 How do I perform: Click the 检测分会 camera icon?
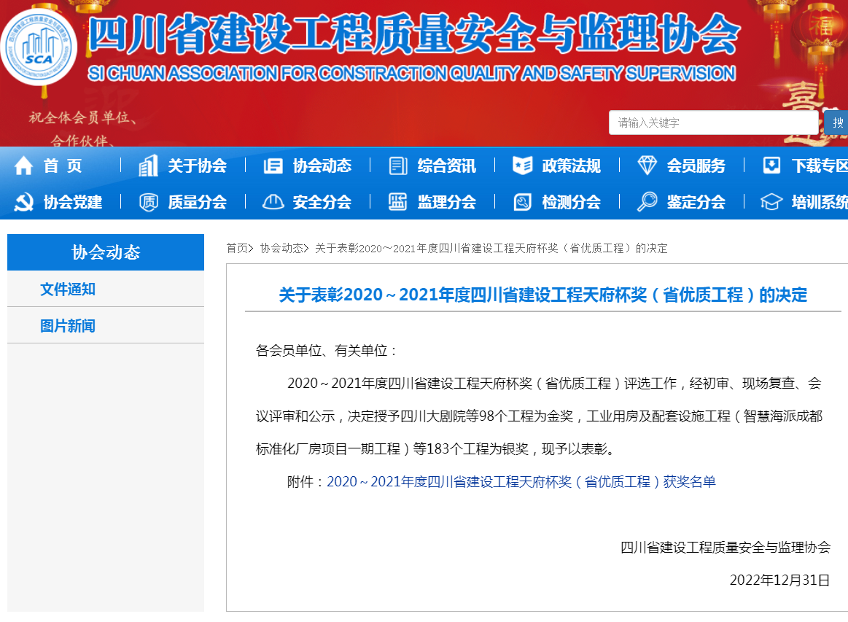point(522,202)
